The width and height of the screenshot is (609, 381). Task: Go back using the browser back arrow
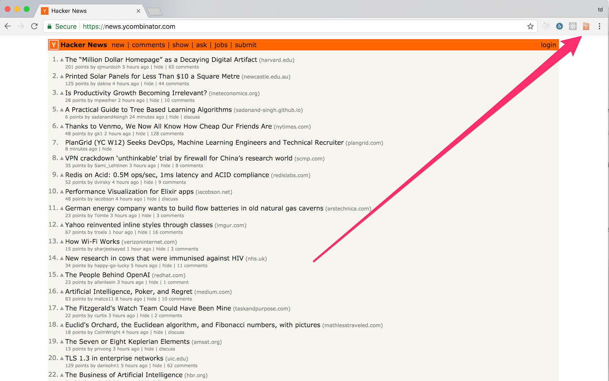tap(8, 26)
